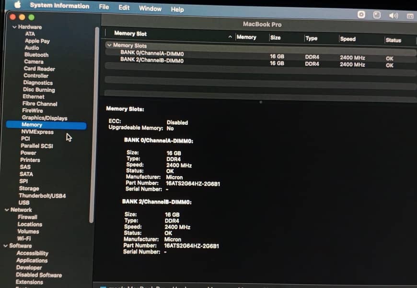Image resolution: width=417 pixels, height=288 pixels.
Task: Select NVMExpress in the sidebar
Action: point(37,132)
